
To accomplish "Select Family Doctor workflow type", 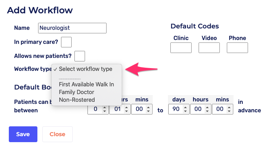I will [77, 92].
